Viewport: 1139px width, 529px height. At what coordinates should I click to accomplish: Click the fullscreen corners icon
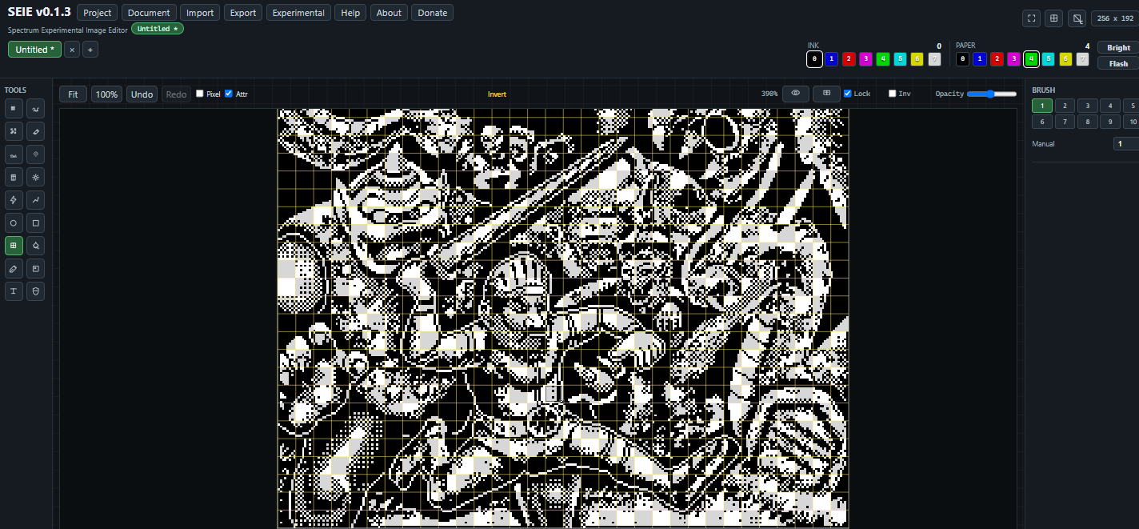[1032, 18]
